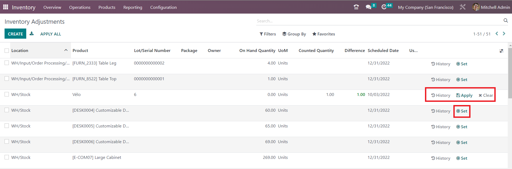Select the Vélo row checkbox
The width and height of the screenshot is (512, 169).
pos(7,94)
